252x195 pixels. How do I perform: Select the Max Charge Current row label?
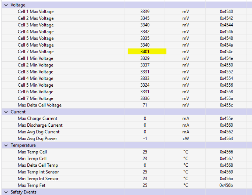[37, 119]
